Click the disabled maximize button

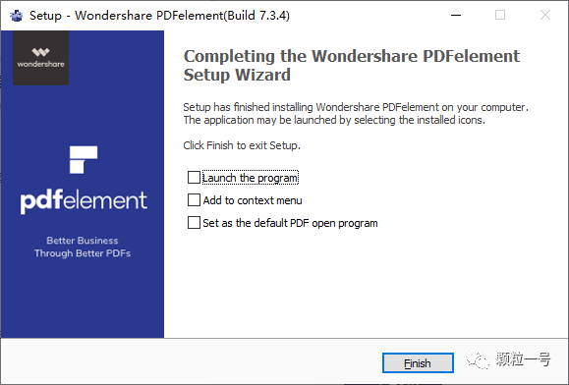[500, 16]
